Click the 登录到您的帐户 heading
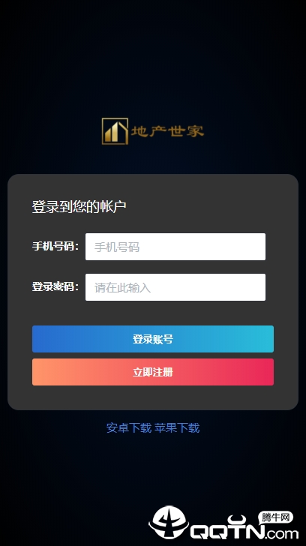 coord(79,207)
